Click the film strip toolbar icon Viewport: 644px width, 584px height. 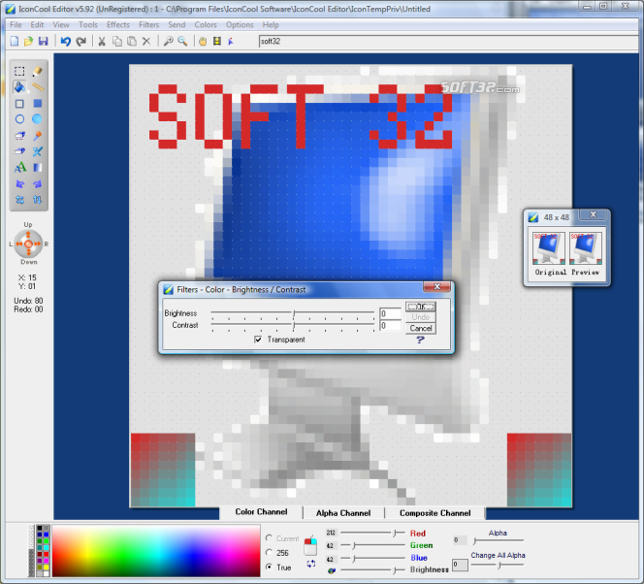pos(217,41)
